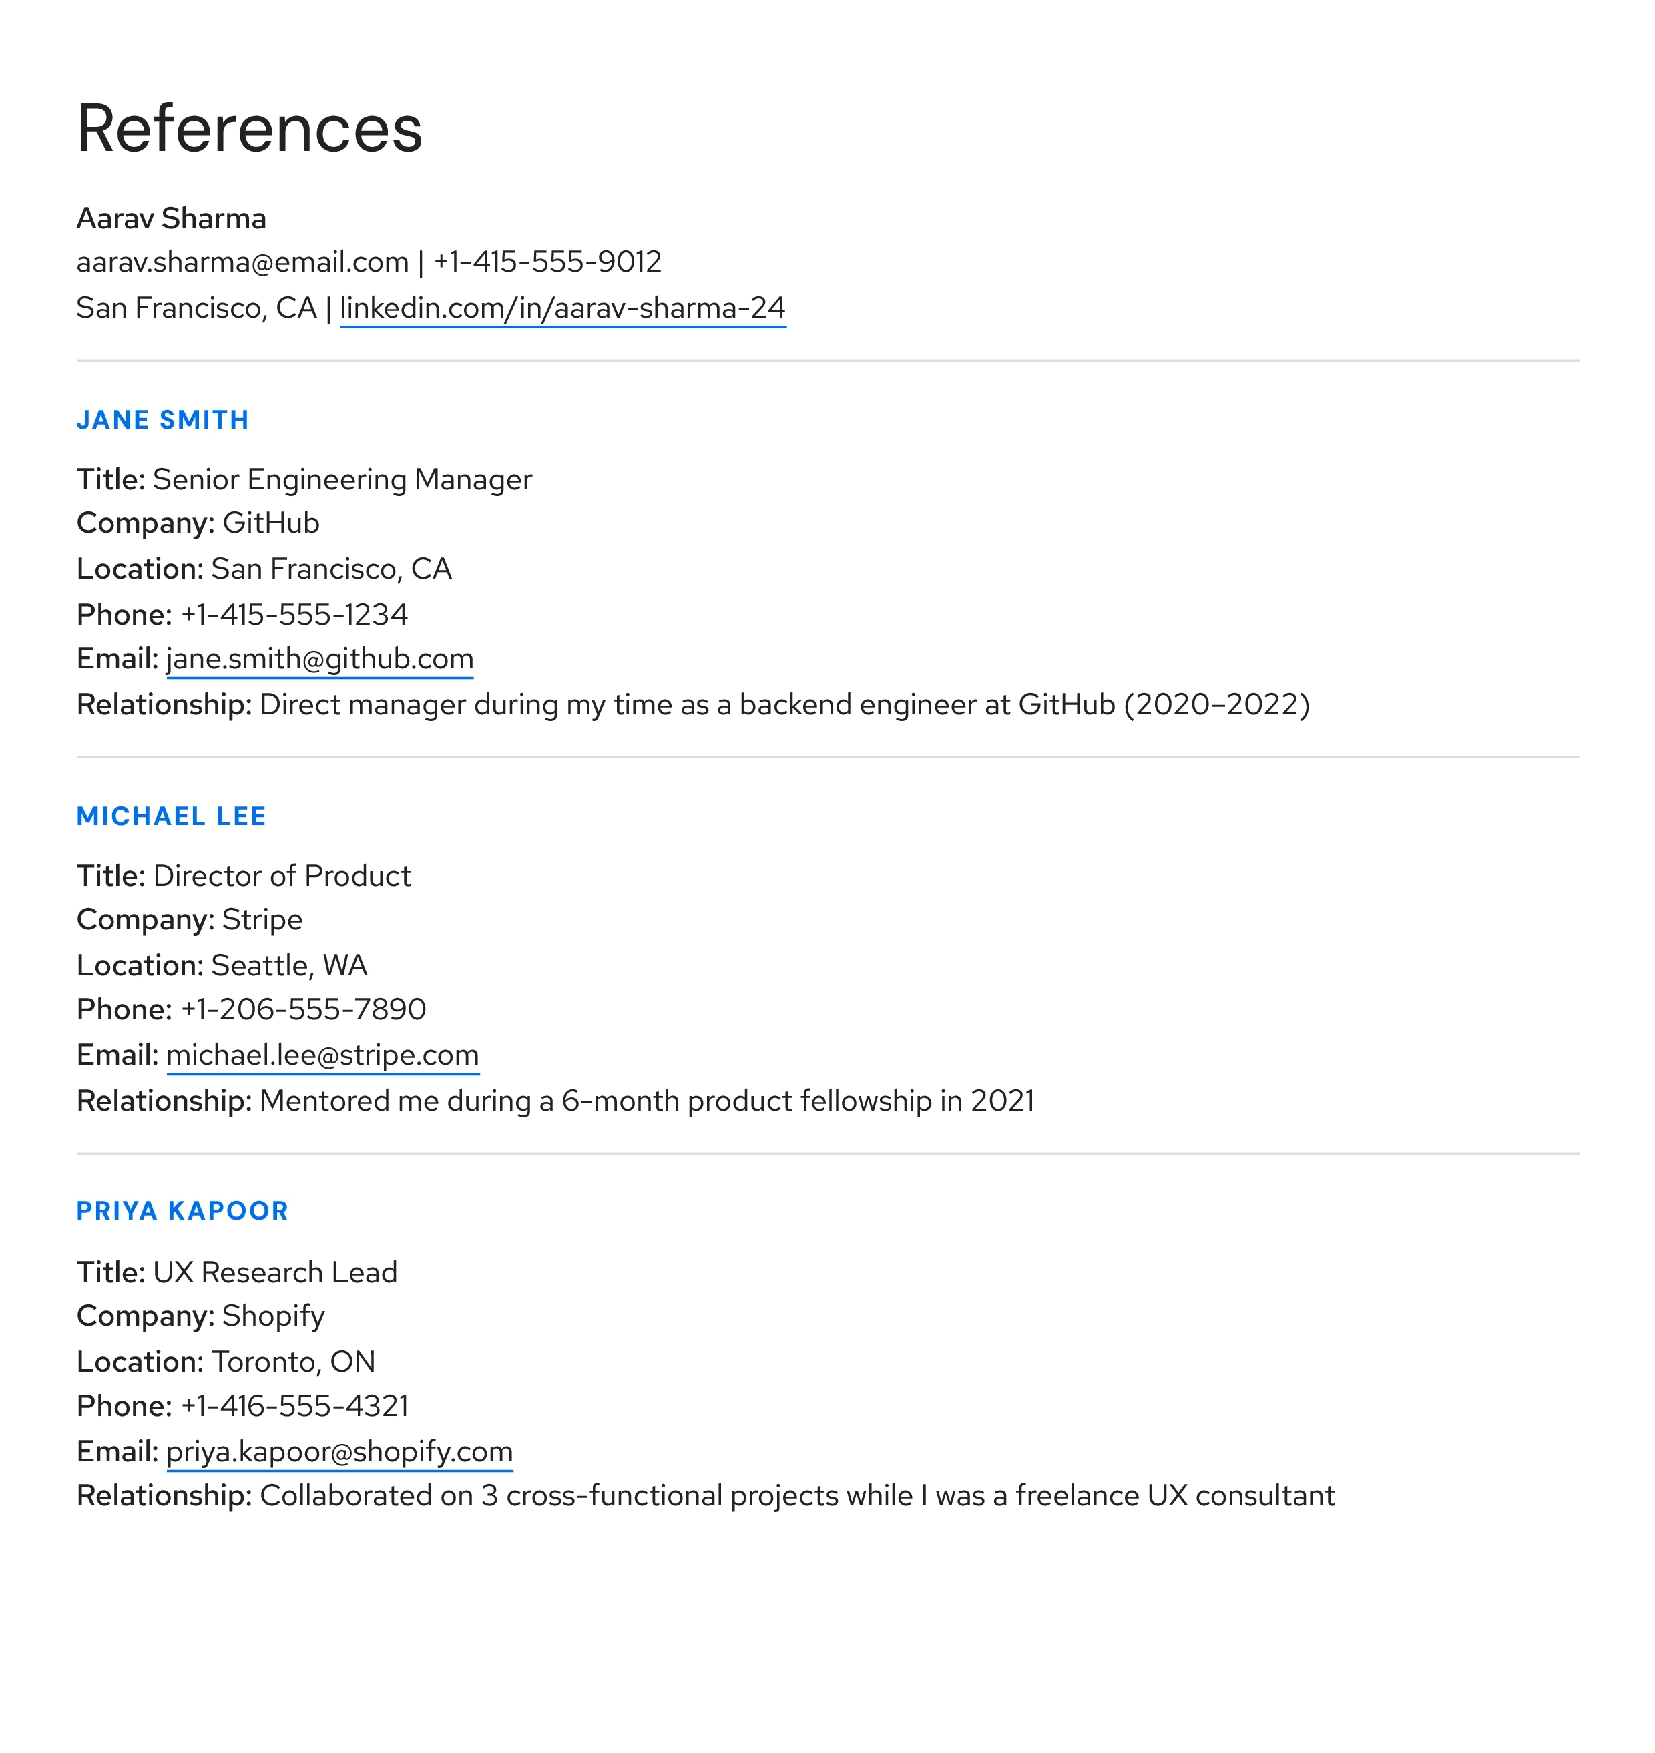Click the Shopify company name
This screenshot has height=1753, width=1655.
click(274, 1315)
